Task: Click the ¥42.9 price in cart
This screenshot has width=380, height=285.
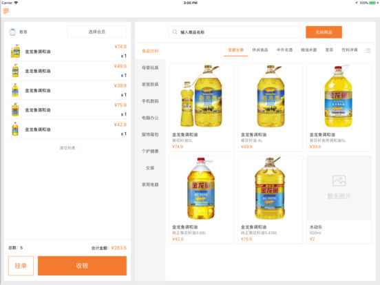Action: click(120, 125)
